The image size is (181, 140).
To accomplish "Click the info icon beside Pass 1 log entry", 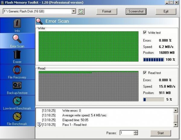I will coord(39,124).
